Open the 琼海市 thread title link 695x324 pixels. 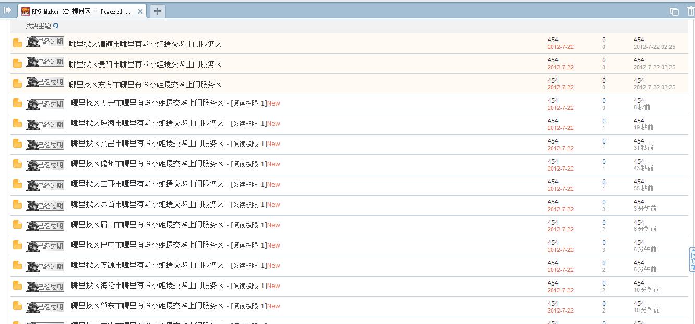147,123
